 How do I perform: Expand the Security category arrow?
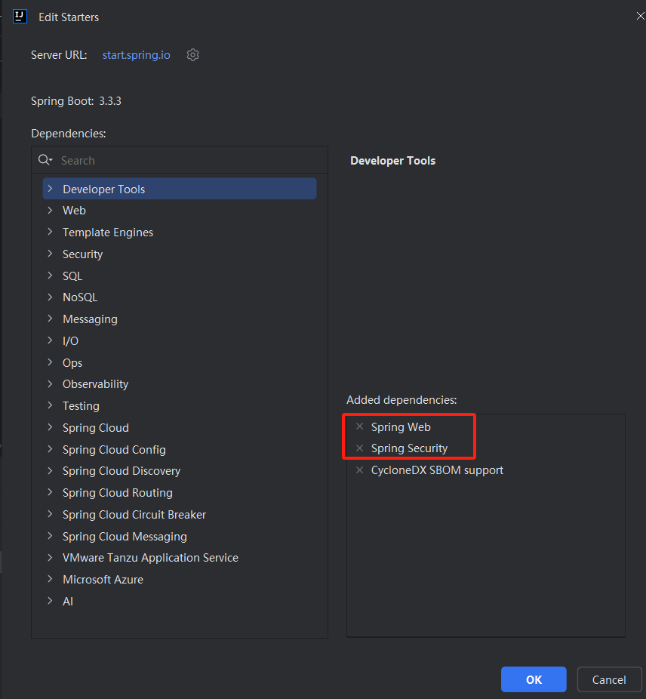(50, 254)
